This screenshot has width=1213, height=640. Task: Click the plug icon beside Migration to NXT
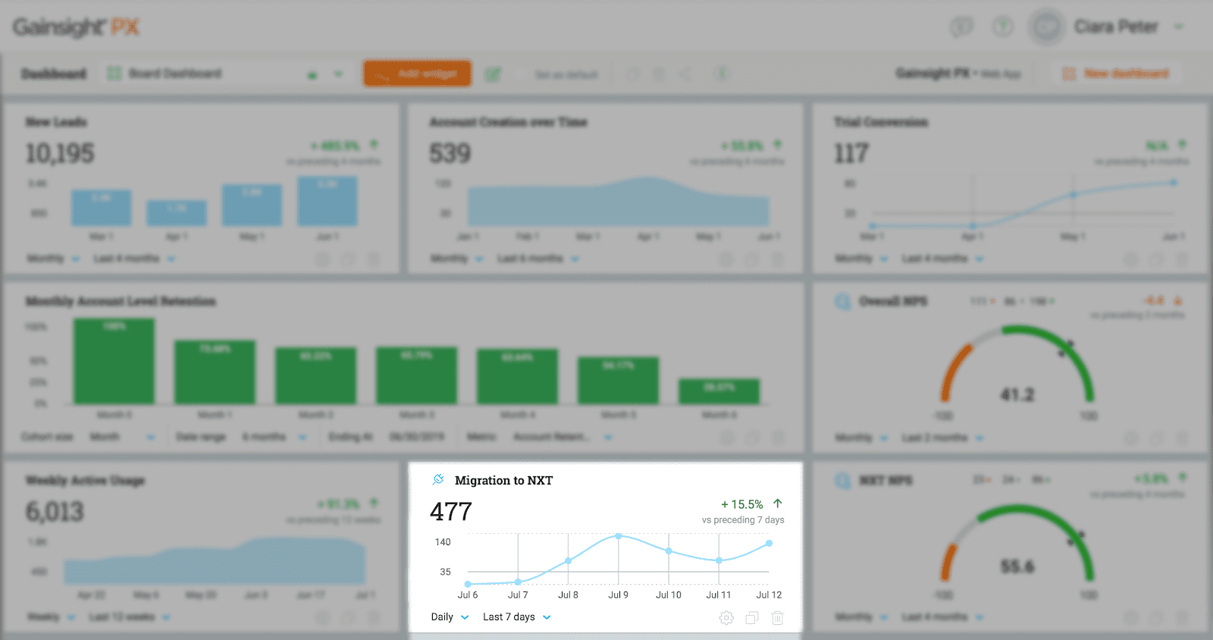(x=438, y=480)
